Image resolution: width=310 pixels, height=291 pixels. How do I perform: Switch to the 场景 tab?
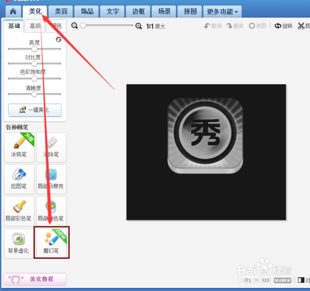(x=164, y=11)
